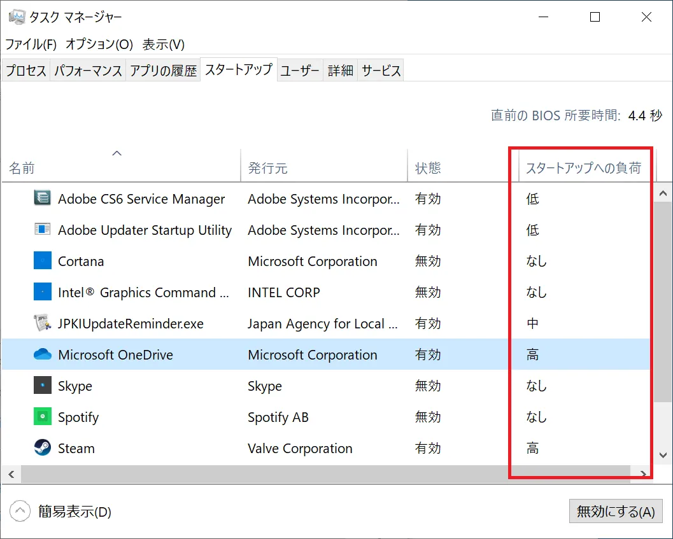Click the horizontal scrollbar right arrow
673x539 pixels.
pyautogui.click(x=643, y=474)
